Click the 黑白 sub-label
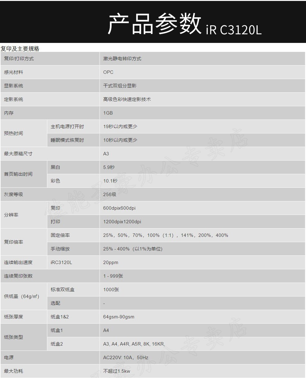306x378 pixels. tap(55, 167)
